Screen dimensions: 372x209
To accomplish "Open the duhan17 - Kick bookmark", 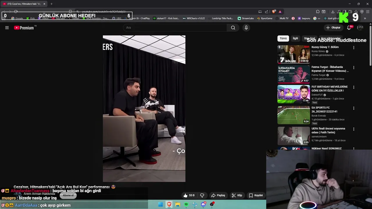I will coord(166,18).
